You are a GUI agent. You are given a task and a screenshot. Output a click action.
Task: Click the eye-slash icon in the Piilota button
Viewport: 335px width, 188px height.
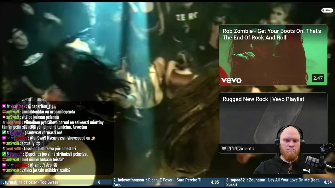tap(324, 10)
